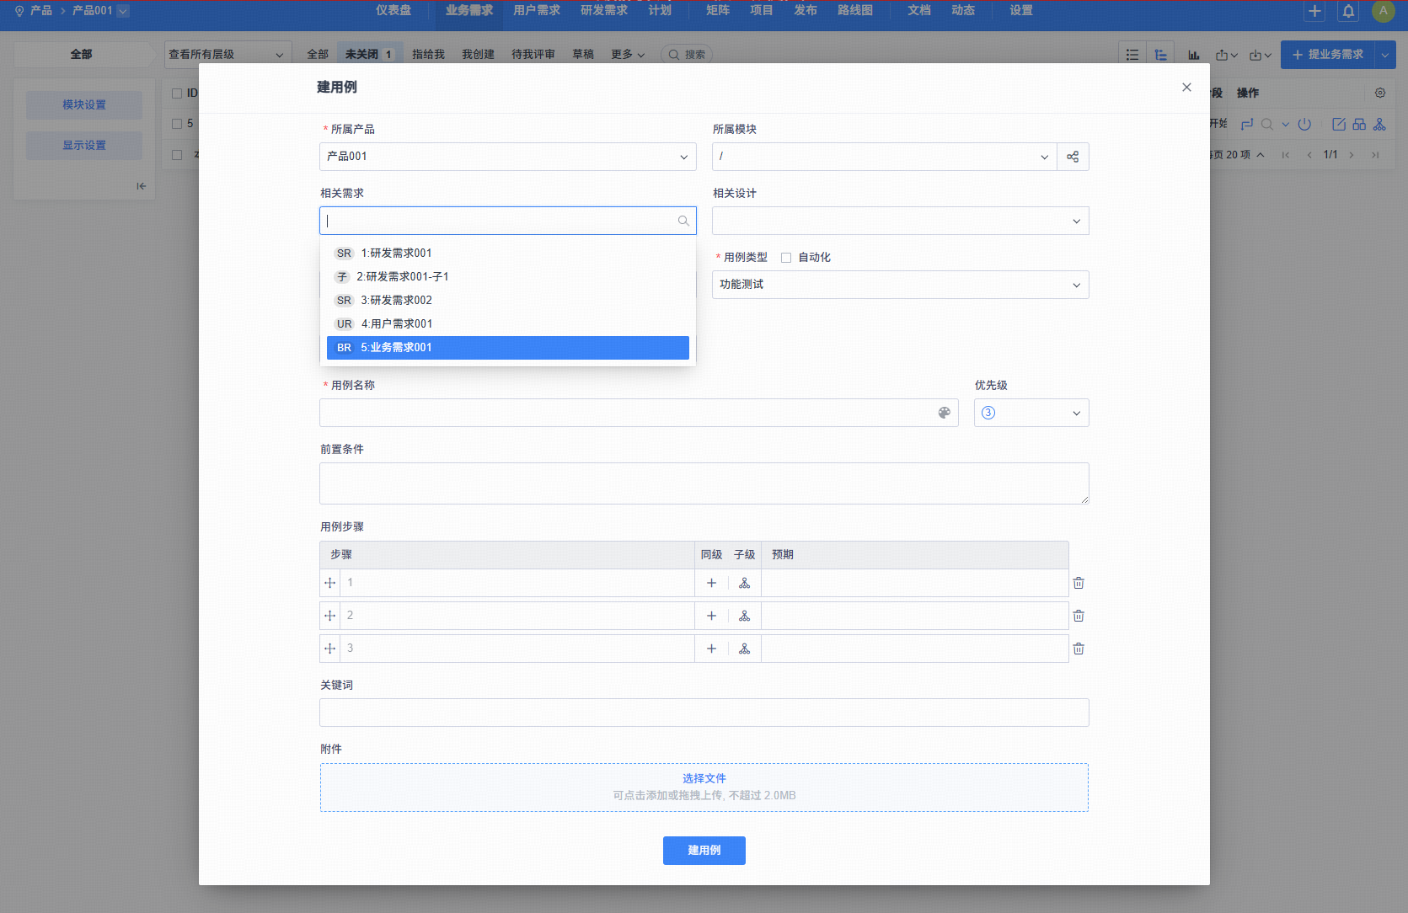This screenshot has height=913, width=1408.
Task: Click the move handle for step 1
Action: 329,583
